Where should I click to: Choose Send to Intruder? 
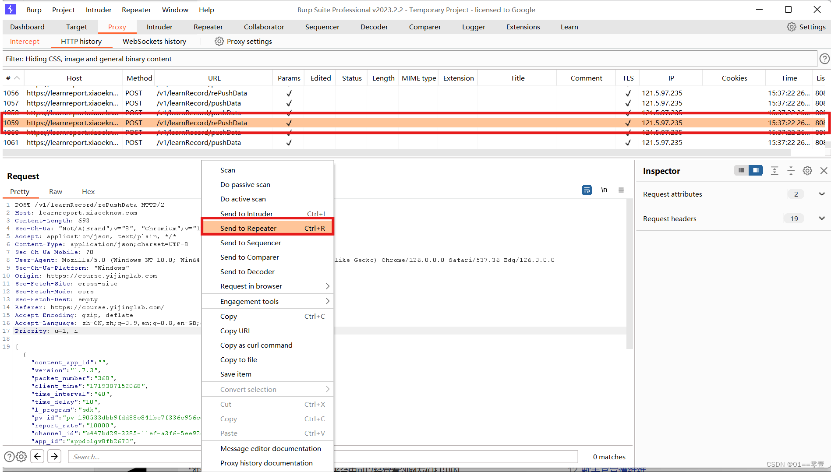(267, 214)
